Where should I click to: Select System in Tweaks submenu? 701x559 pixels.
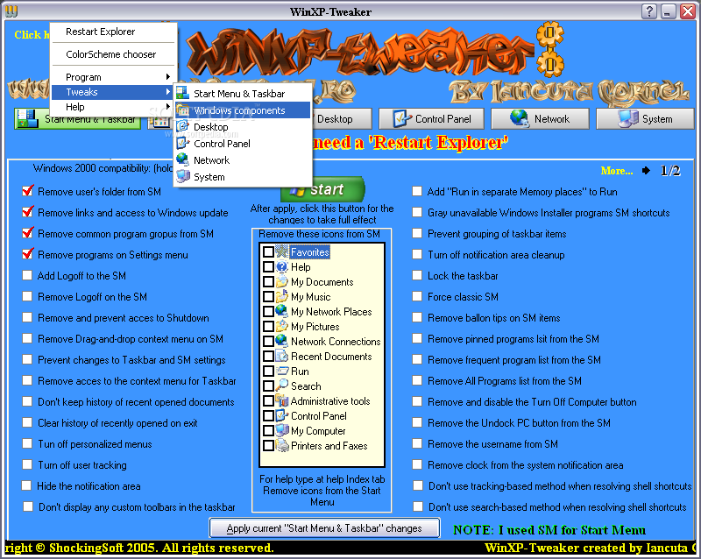coord(243,177)
